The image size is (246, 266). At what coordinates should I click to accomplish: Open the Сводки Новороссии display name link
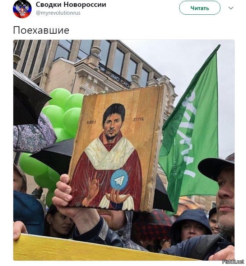[71, 5]
